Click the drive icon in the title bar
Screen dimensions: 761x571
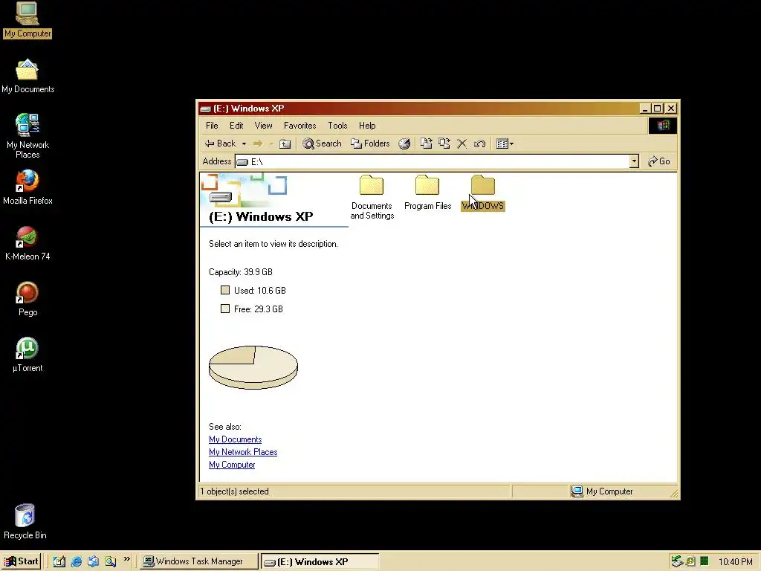coord(206,109)
